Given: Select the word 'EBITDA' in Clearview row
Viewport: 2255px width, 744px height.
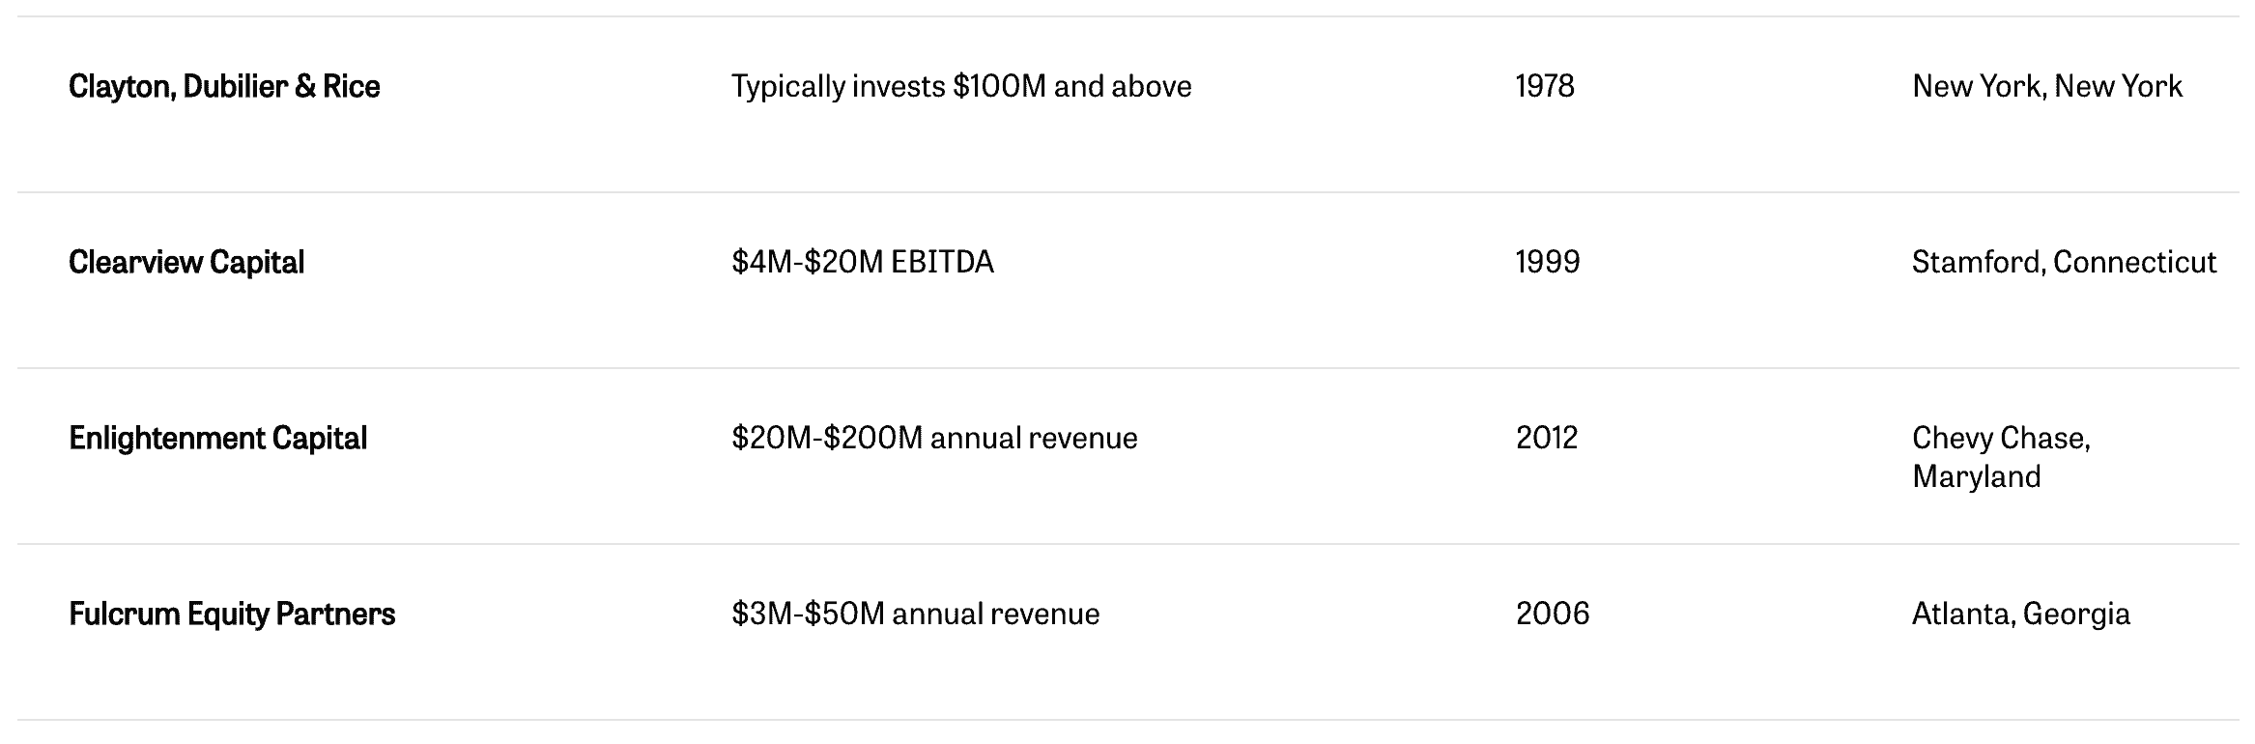Looking at the screenshot, I should coord(942,263).
